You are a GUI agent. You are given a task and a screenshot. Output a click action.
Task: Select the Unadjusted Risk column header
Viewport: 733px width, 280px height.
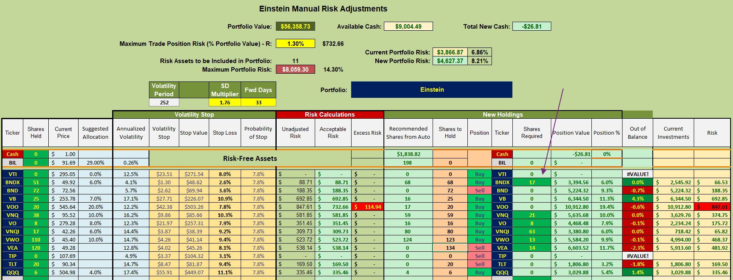pyautogui.click(x=295, y=133)
